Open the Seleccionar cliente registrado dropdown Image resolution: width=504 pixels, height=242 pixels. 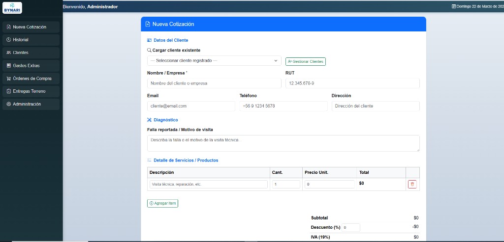tap(214, 61)
